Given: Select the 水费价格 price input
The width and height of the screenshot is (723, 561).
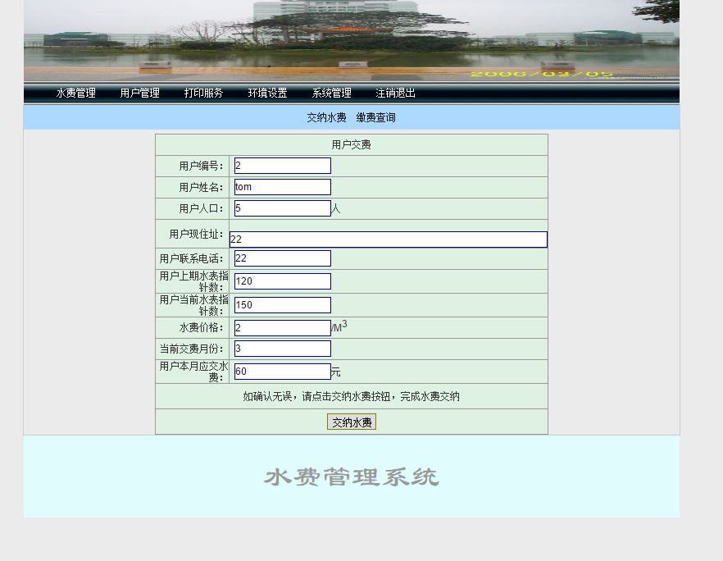Looking at the screenshot, I should tap(281, 326).
